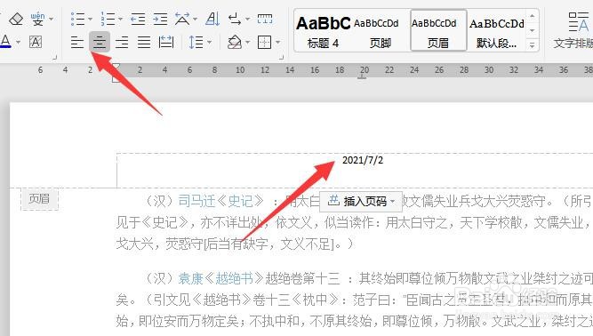Open the 越绝书 link

(x=234, y=278)
